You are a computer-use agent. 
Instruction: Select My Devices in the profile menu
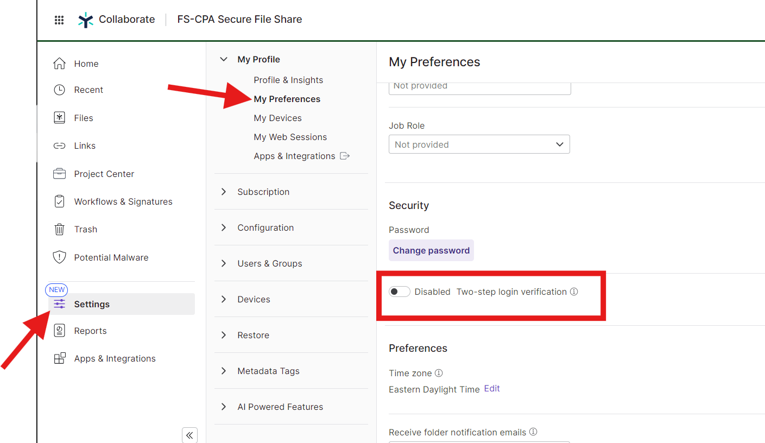277,118
